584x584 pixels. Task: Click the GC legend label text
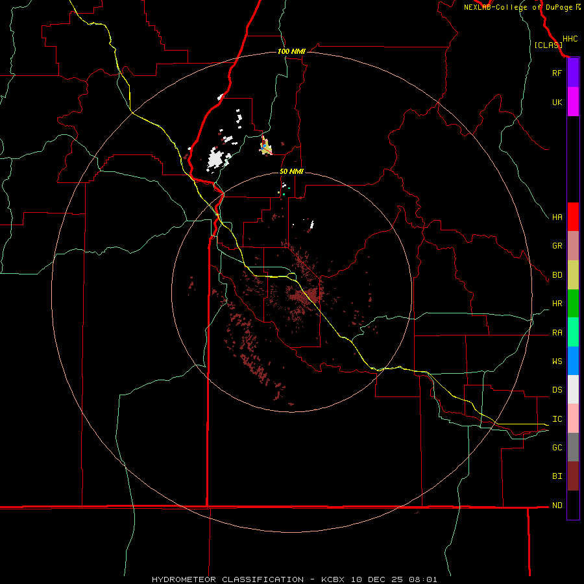557,448
